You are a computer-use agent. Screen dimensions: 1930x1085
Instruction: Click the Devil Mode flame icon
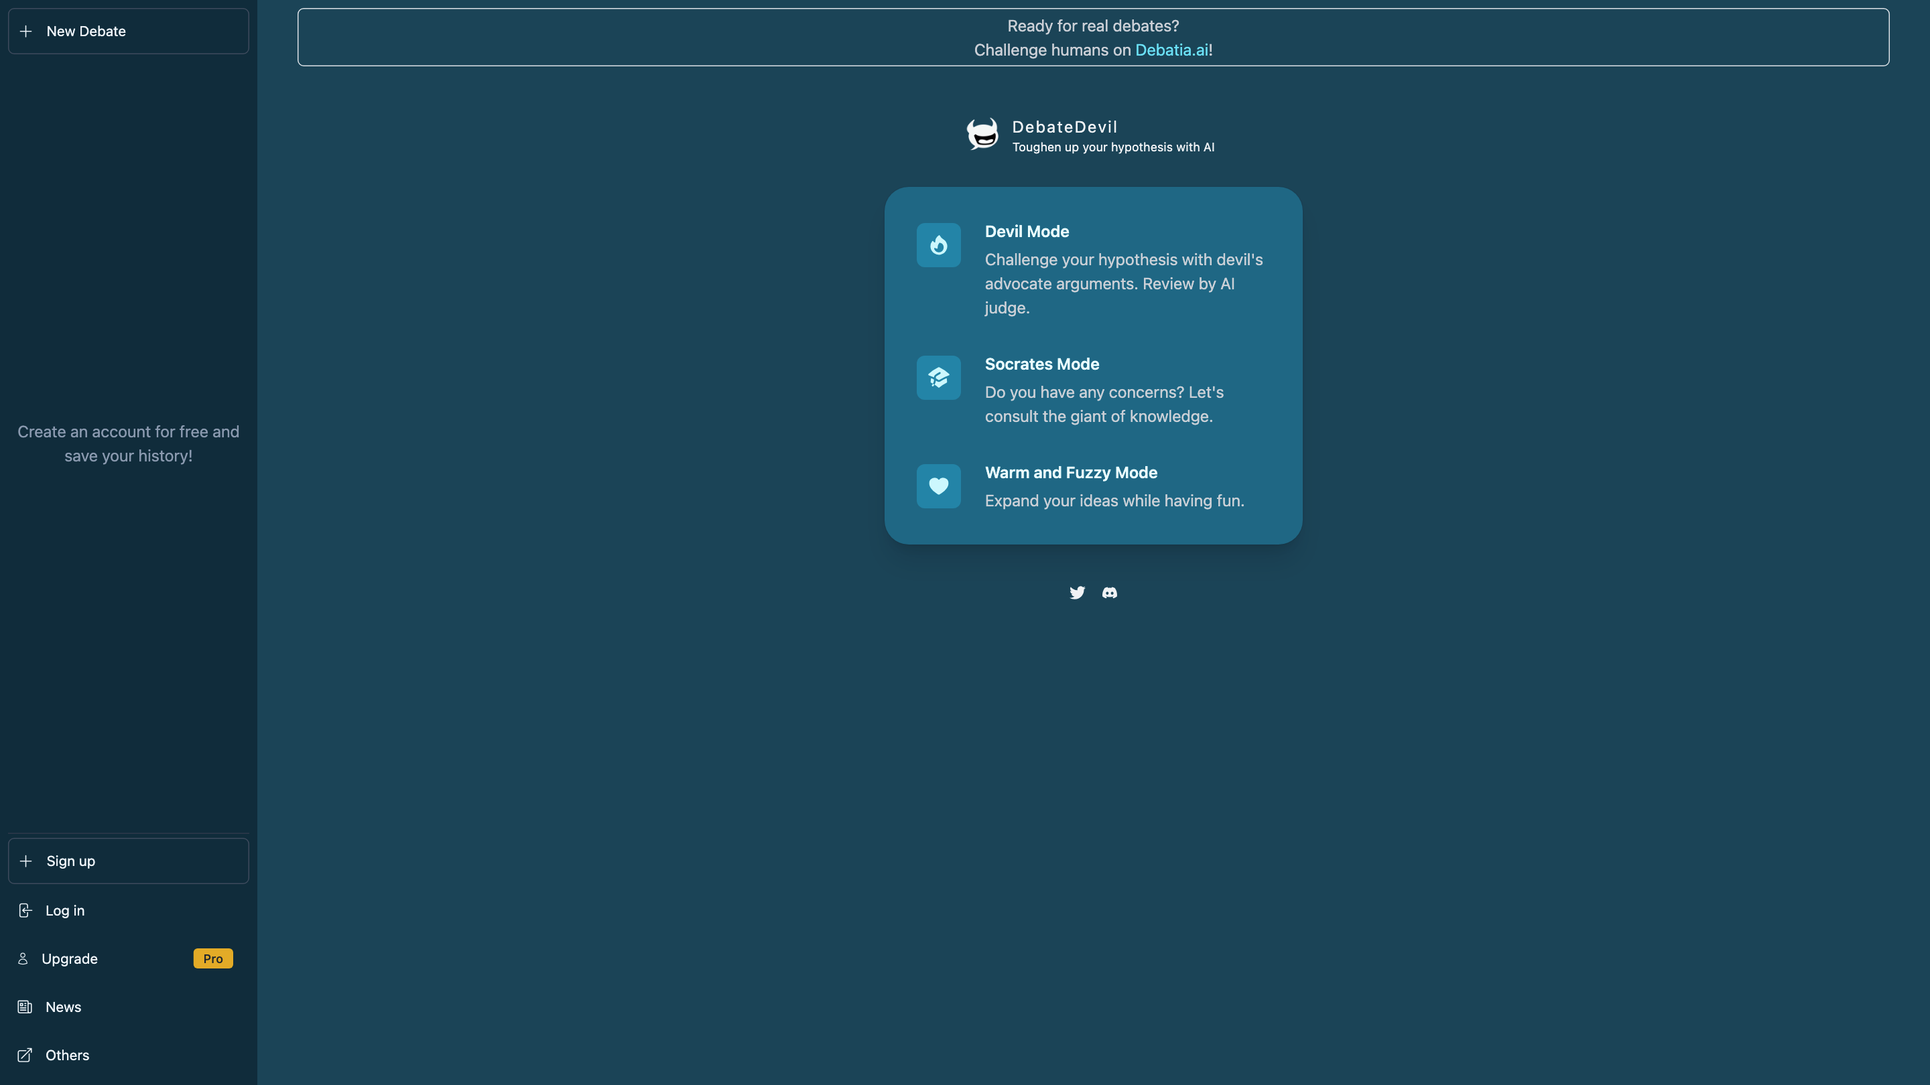point(938,245)
